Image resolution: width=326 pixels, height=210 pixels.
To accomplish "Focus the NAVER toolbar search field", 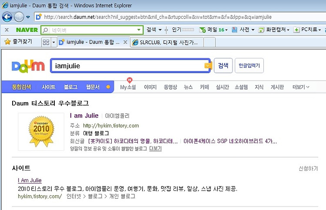I will click(x=92, y=30).
